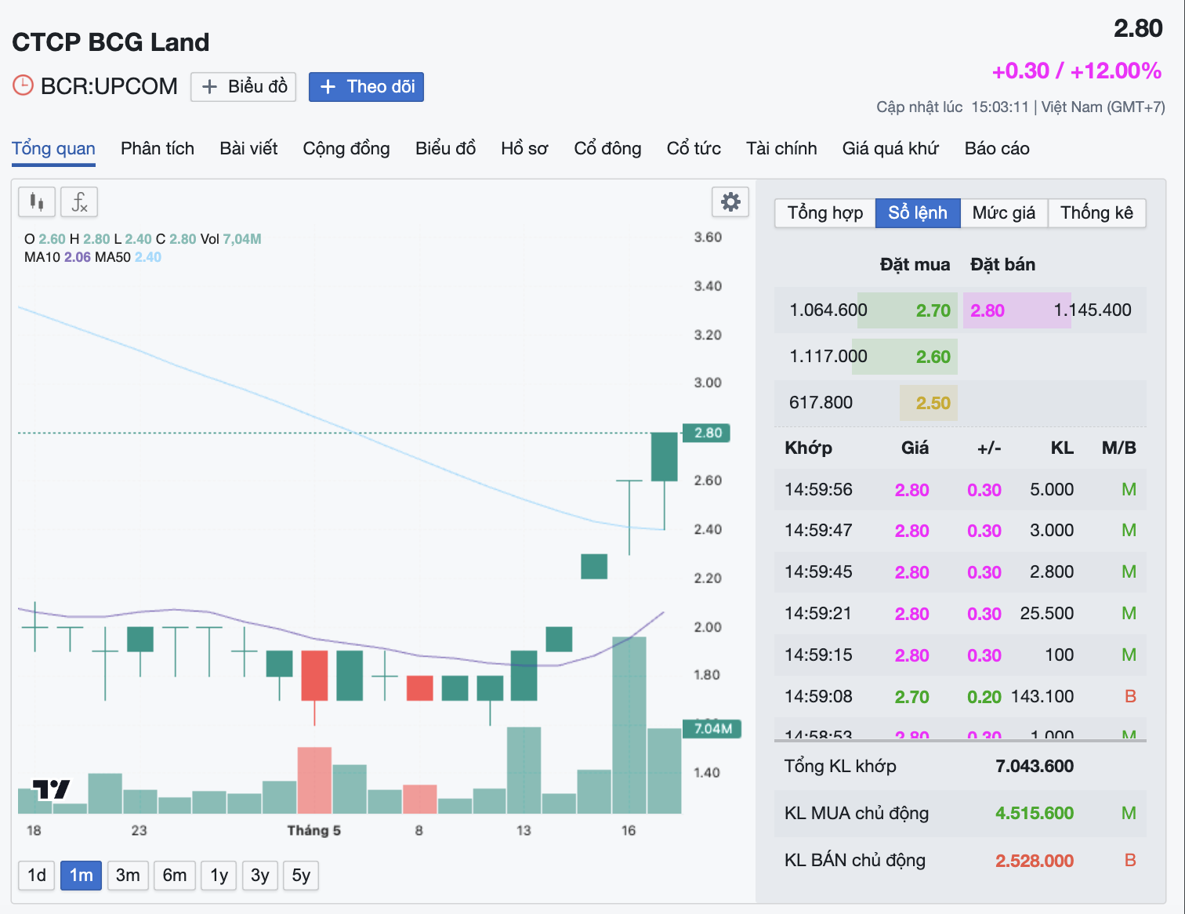Open the Bài viết tab
The height and width of the screenshot is (914, 1185).
pyautogui.click(x=248, y=148)
